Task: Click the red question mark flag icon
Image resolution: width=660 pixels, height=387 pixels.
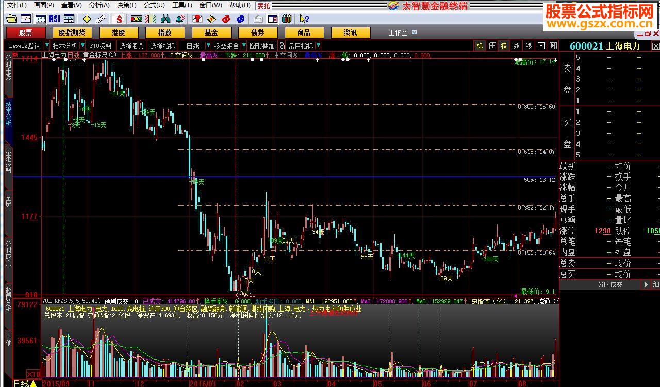Action: (x=197, y=19)
